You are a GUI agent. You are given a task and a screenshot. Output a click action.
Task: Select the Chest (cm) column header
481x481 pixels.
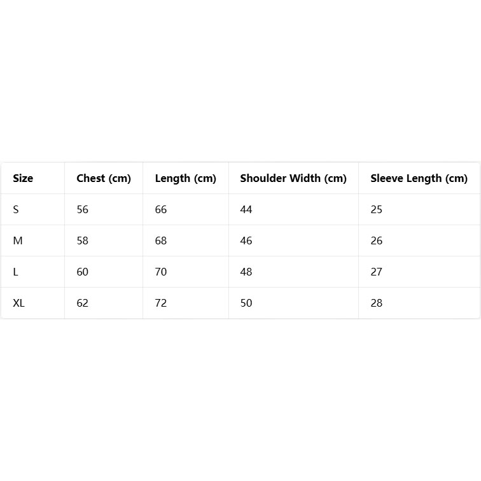click(x=104, y=178)
